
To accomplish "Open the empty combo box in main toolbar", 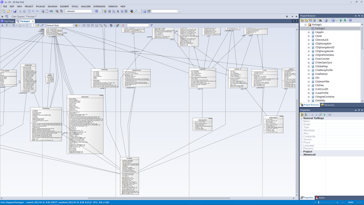I will pyautogui.click(x=177, y=11).
